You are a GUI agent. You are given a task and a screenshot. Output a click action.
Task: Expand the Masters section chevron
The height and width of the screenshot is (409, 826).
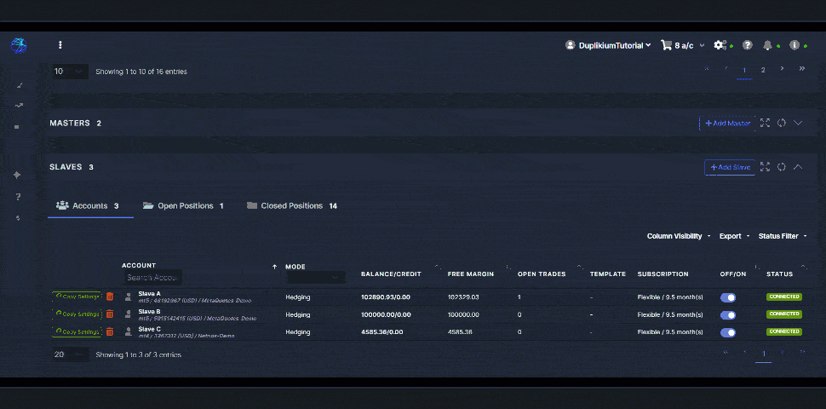[x=798, y=123]
